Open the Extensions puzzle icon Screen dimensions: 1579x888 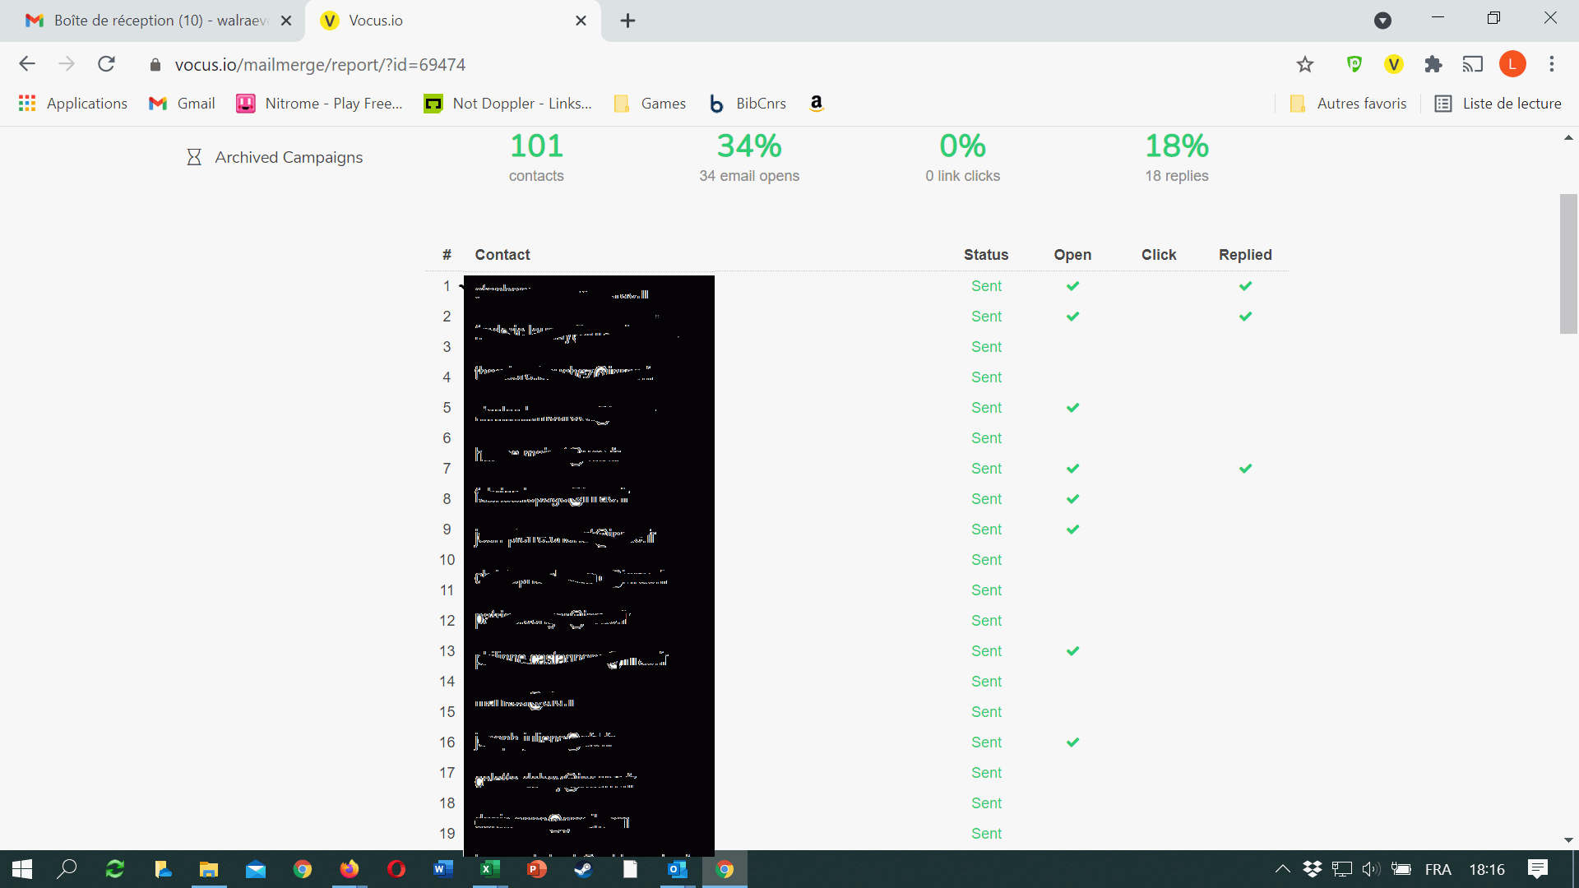(1433, 64)
